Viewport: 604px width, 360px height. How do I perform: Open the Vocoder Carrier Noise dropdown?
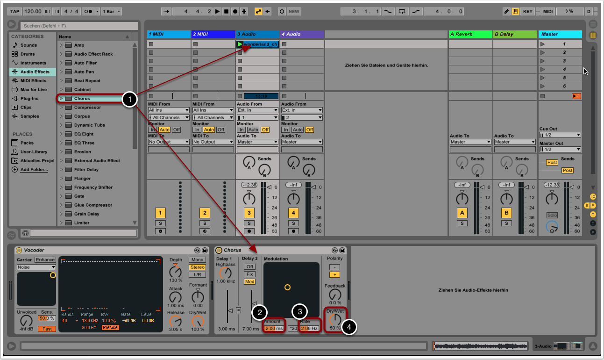pyautogui.click(x=36, y=267)
